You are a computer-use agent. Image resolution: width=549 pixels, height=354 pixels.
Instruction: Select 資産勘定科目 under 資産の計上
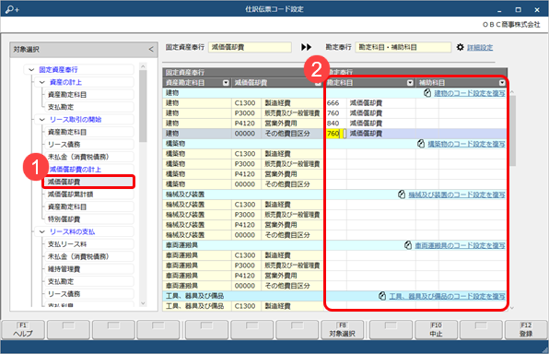[89, 95]
